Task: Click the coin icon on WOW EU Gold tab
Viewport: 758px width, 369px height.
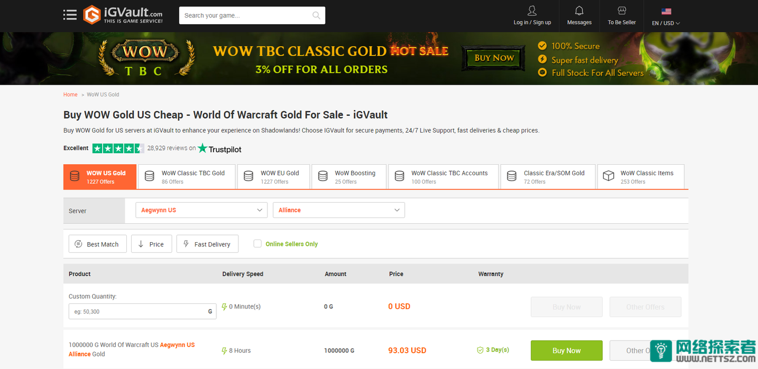Action: 248,176
